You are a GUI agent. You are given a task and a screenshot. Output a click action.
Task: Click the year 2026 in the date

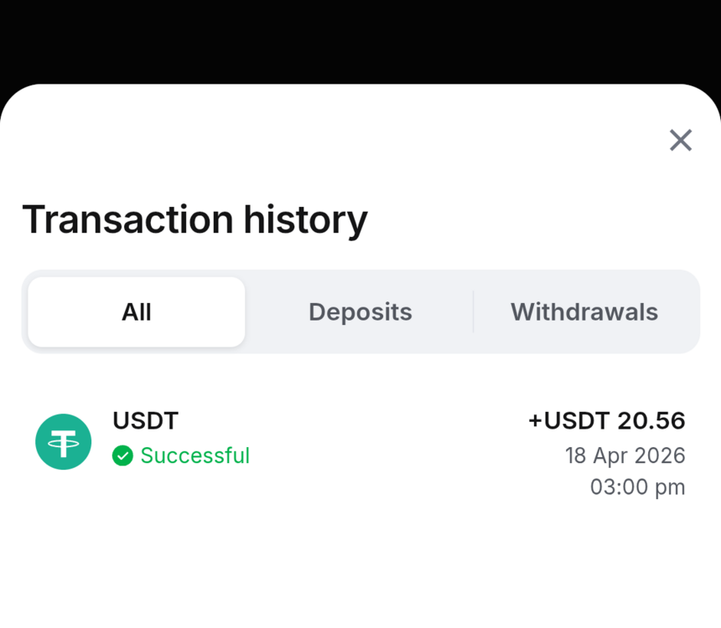pos(661,456)
